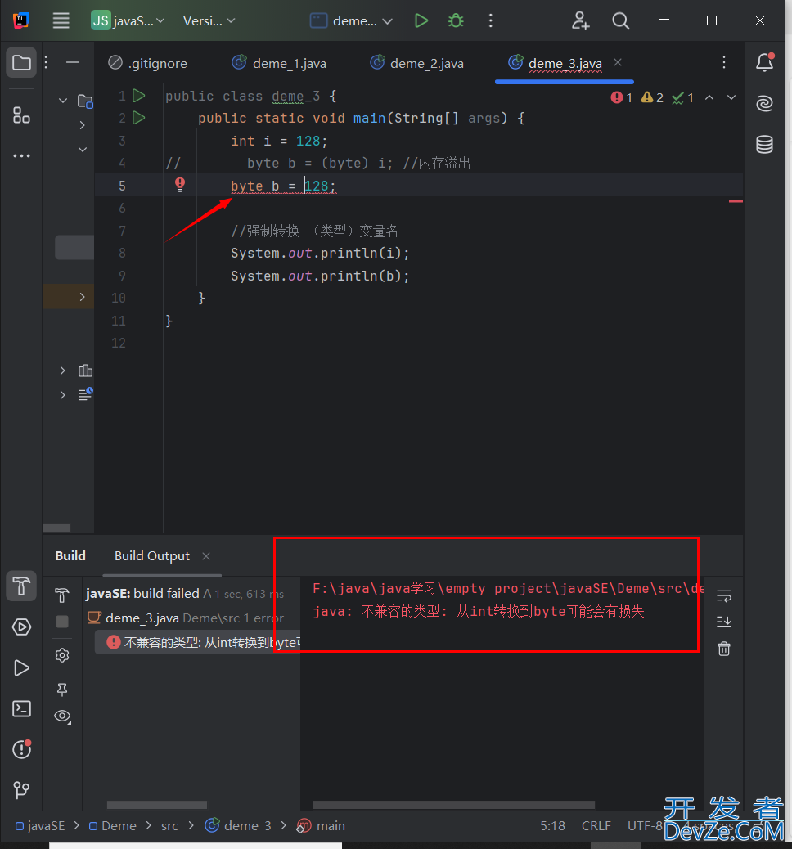This screenshot has height=849, width=792.
Task: Open the javaSE project dropdown
Action: 128,20
